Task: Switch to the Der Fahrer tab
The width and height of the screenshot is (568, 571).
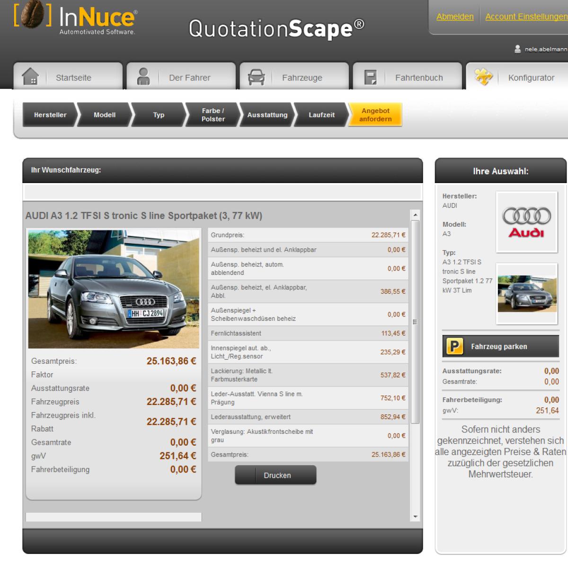Action: pos(181,76)
